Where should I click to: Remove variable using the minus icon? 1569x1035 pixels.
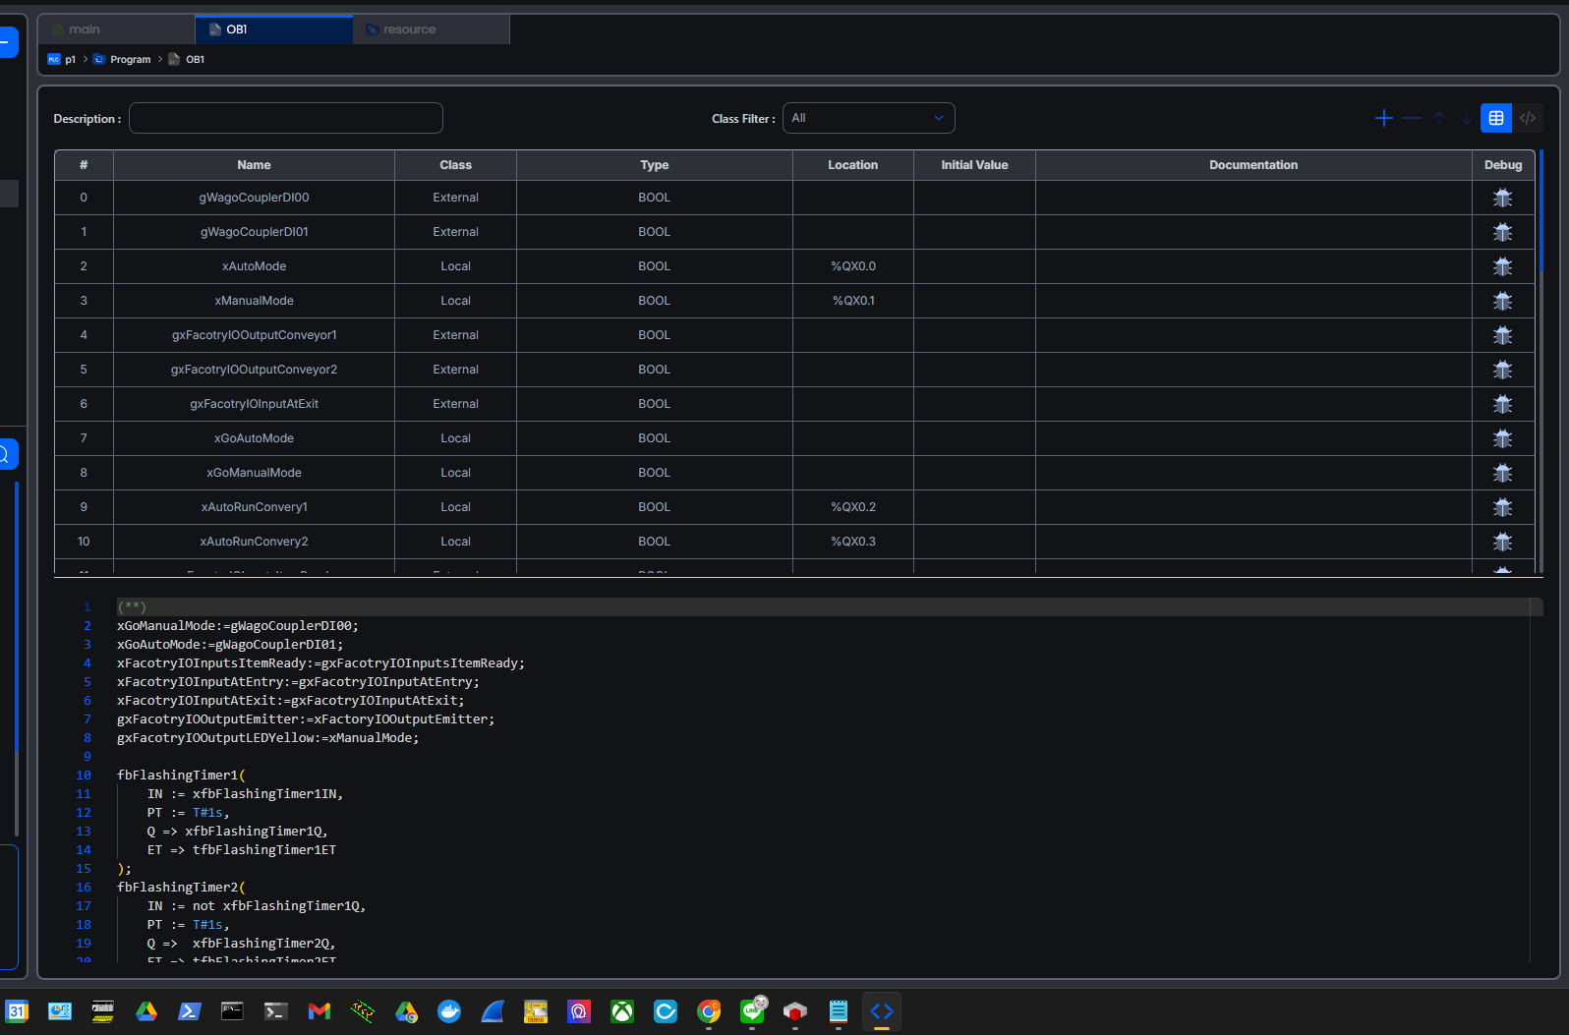pyautogui.click(x=1412, y=119)
